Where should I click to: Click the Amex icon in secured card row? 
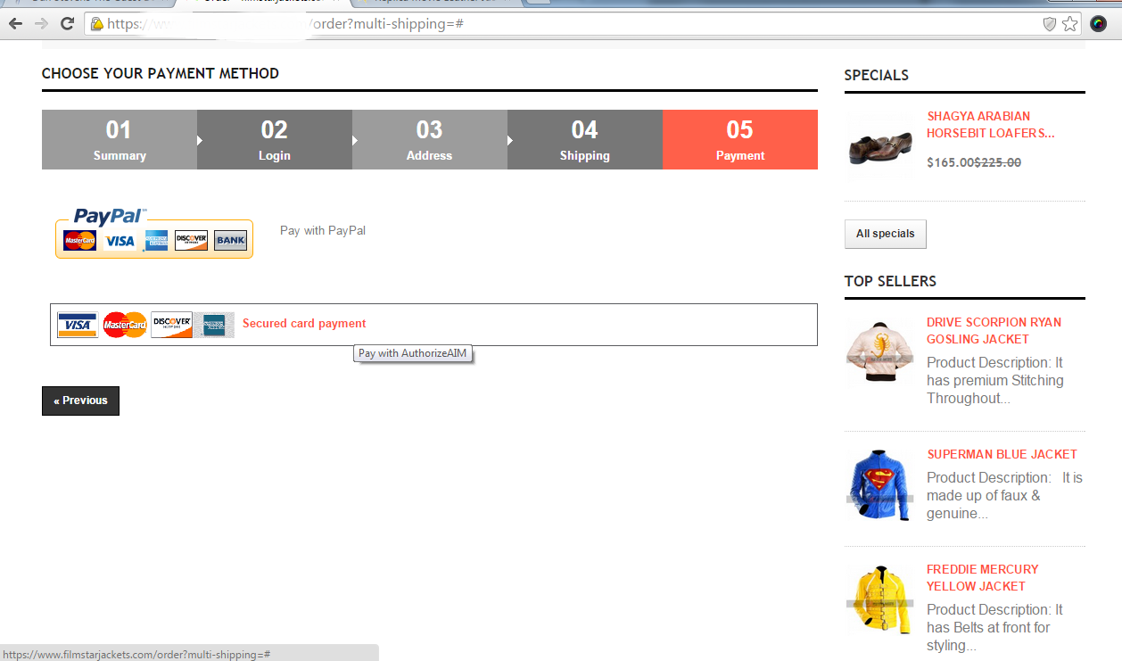tap(214, 325)
